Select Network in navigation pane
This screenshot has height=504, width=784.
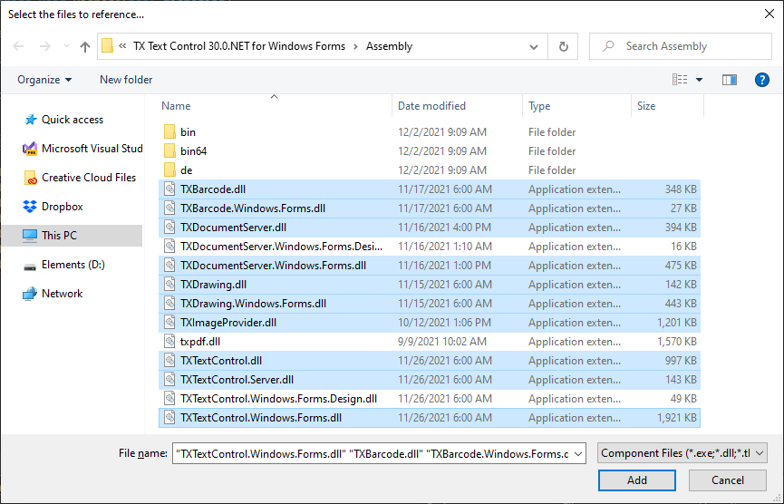(x=62, y=294)
